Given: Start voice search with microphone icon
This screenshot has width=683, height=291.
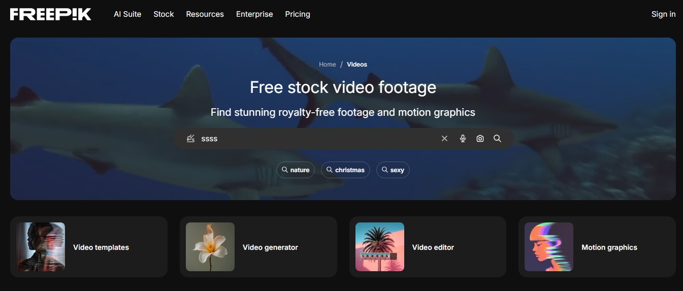Looking at the screenshot, I should (x=463, y=139).
